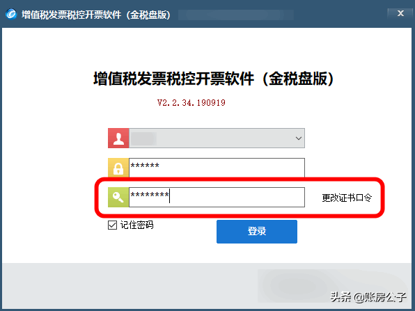Screen dimensions: 415x311
Task: Click the large 增值税发票税控开票软件 heading
Action: click(x=213, y=79)
